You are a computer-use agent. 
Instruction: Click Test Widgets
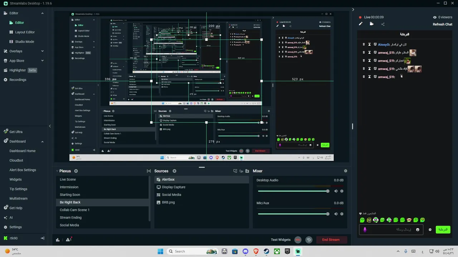point(281,240)
